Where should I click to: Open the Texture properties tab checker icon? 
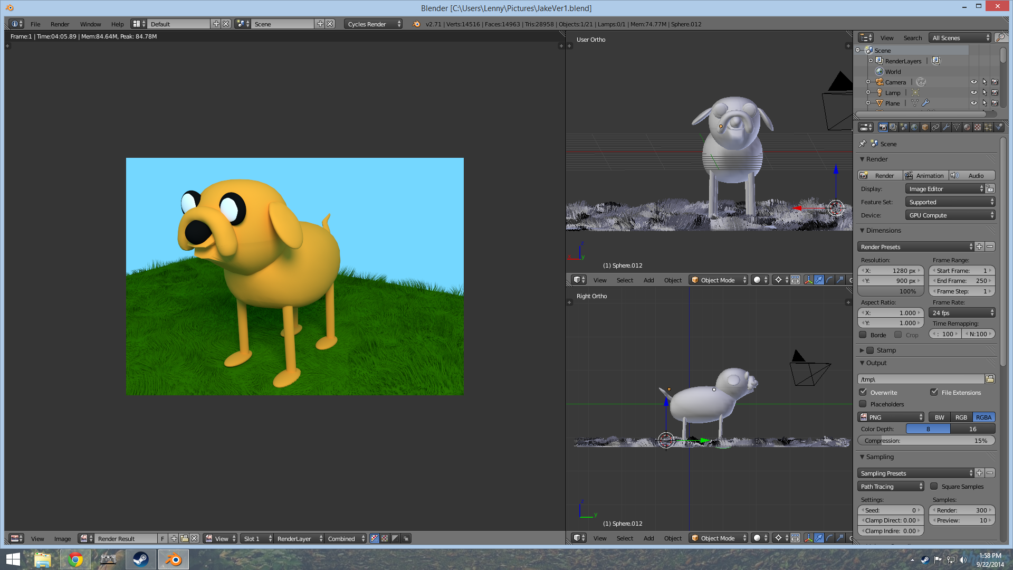click(978, 127)
